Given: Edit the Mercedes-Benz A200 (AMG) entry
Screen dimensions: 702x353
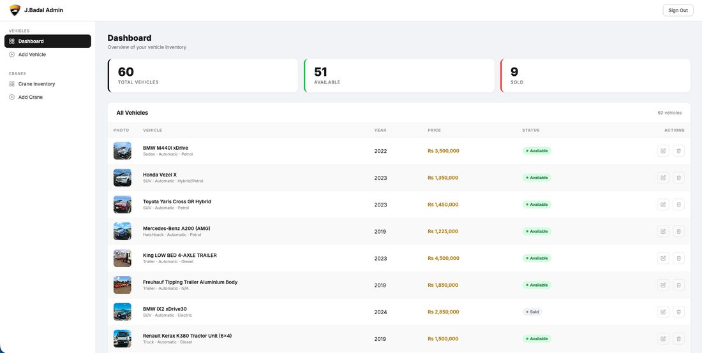Looking at the screenshot, I should pos(663,231).
